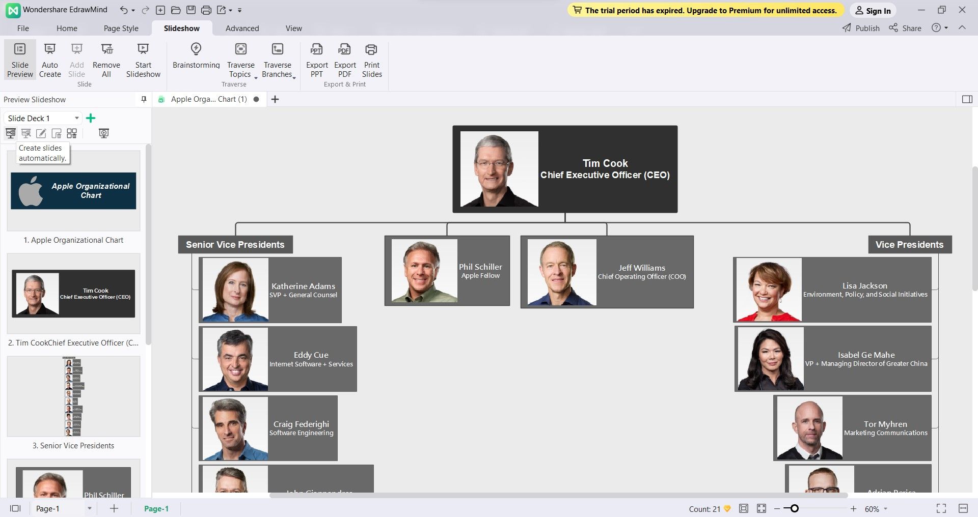
Task: Switch to the View tab
Action: (x=293, y=28)
